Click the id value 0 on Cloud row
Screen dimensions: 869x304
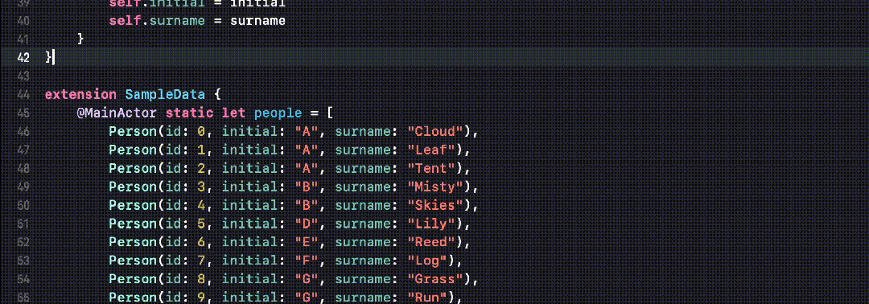point(202,132)
